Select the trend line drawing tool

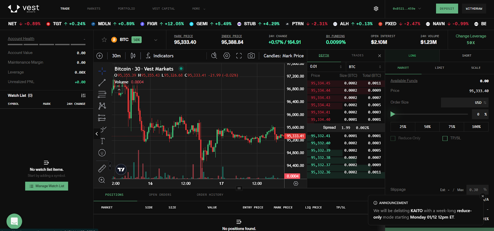(102, 83)
